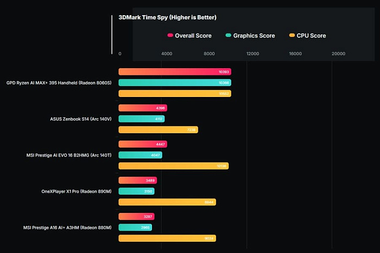The image size is (380, 253).
Task: Click the OneXPlayer overall bar 3489
Action: coord(138,180)
